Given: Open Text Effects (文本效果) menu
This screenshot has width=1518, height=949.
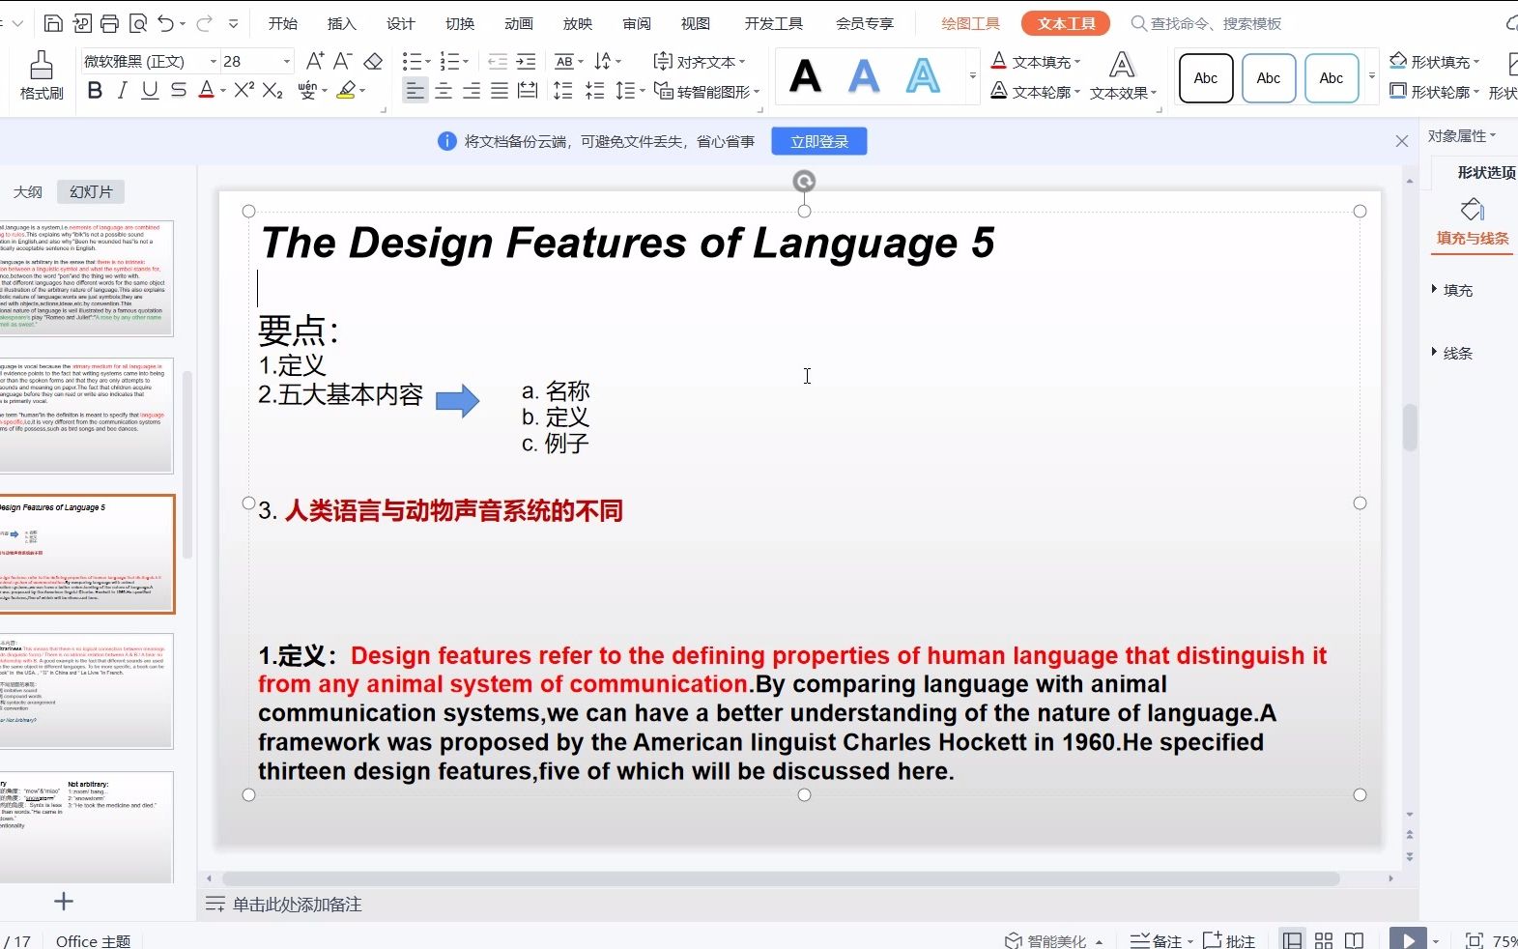Looking at the screenshot, I should coord(1123,76).
